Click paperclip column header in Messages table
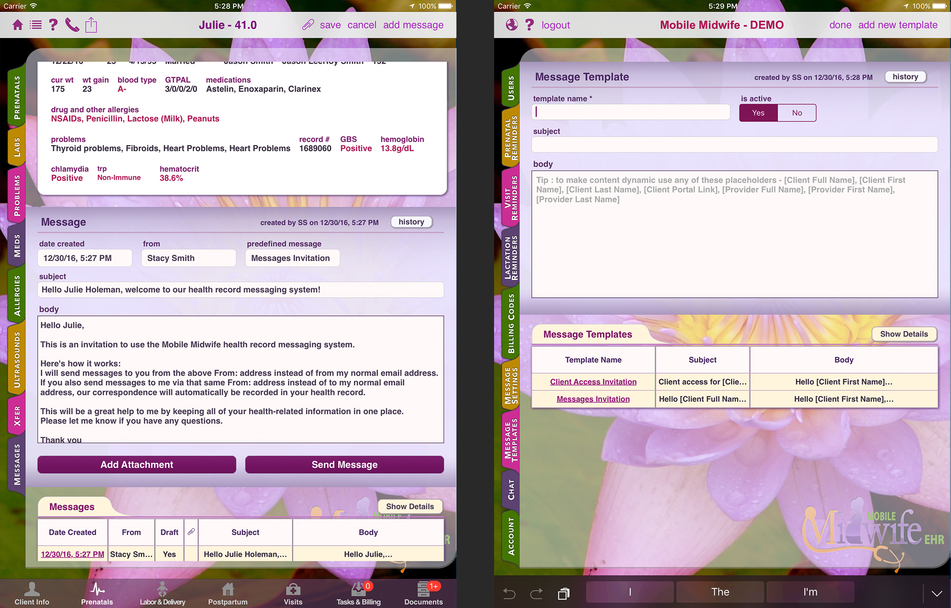Screen dimensions: 951x608 [191, 532]
